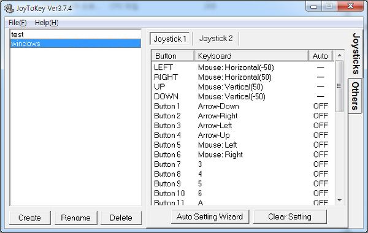Click the 'Mouse: Vertical(50)' cell
The height and width of the screenshot is (233, 368).
tap(231, 87)
